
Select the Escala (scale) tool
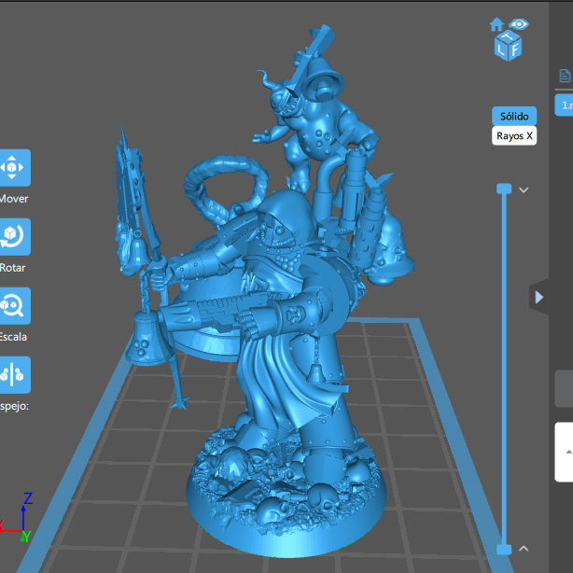coord(13,306)
